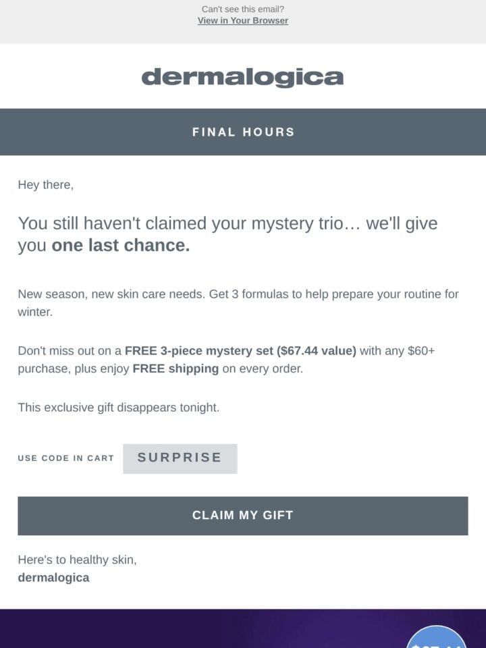This screenshot has width=486, height=648.
Task: Click the 'one last chance.' bold text
Action: 121,246
